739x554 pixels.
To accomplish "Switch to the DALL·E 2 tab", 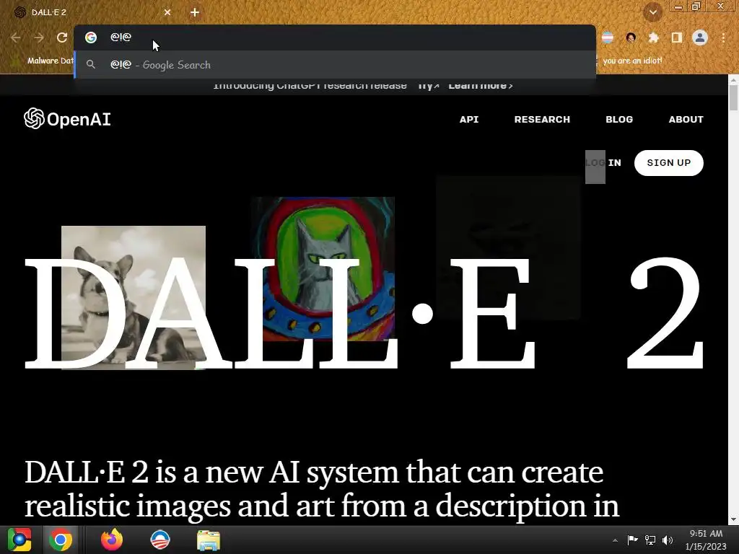I will [x=89, y=12].
